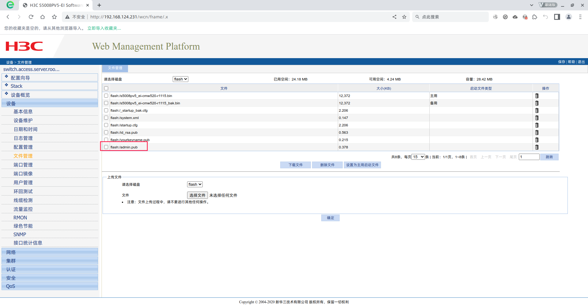Click 设置为主用启动文件 button
Image resolution: width=588 pixels, height=306 pixels.
[x=362, y=165]
